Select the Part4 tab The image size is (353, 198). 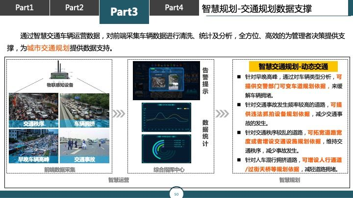174,8
